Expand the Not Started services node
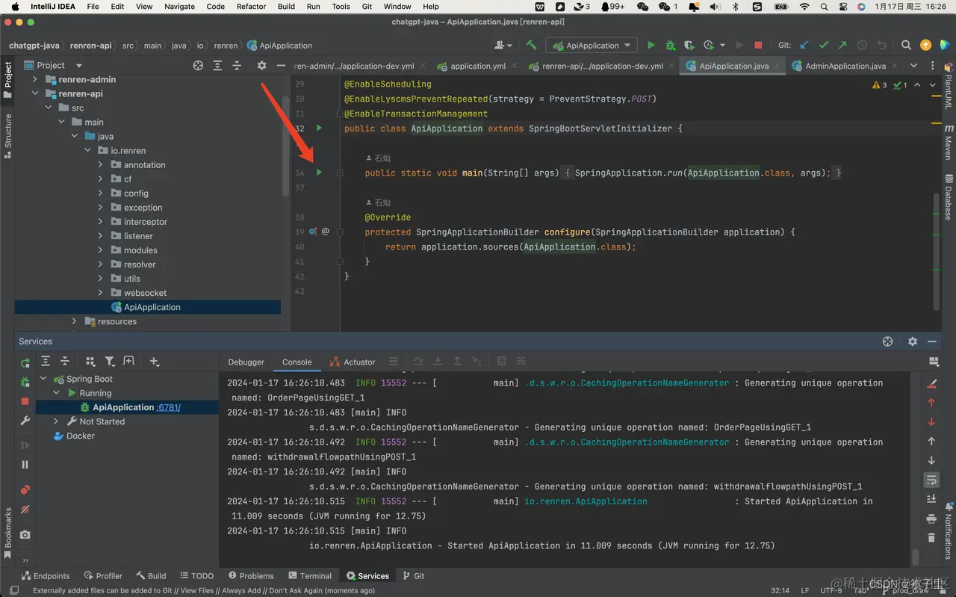 point(56,421)
